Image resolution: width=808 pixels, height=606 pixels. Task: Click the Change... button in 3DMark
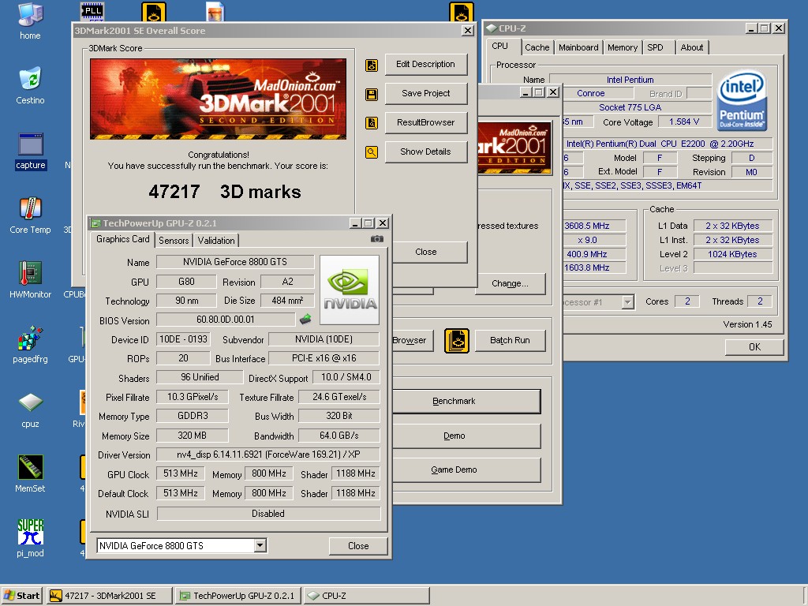[510, 283]
